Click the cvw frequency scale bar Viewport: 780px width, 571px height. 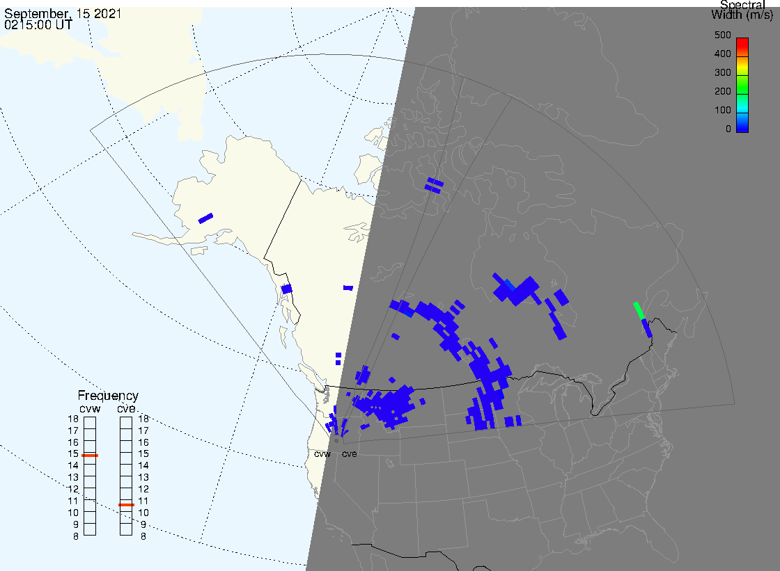(x=90, y=476)
